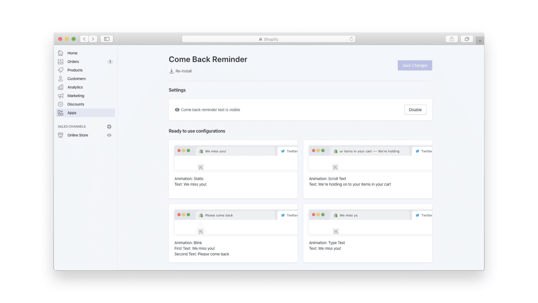The image size is (538, 303).
Task: Toggle the Safari sidebar panel
Action: coord(106,39)
